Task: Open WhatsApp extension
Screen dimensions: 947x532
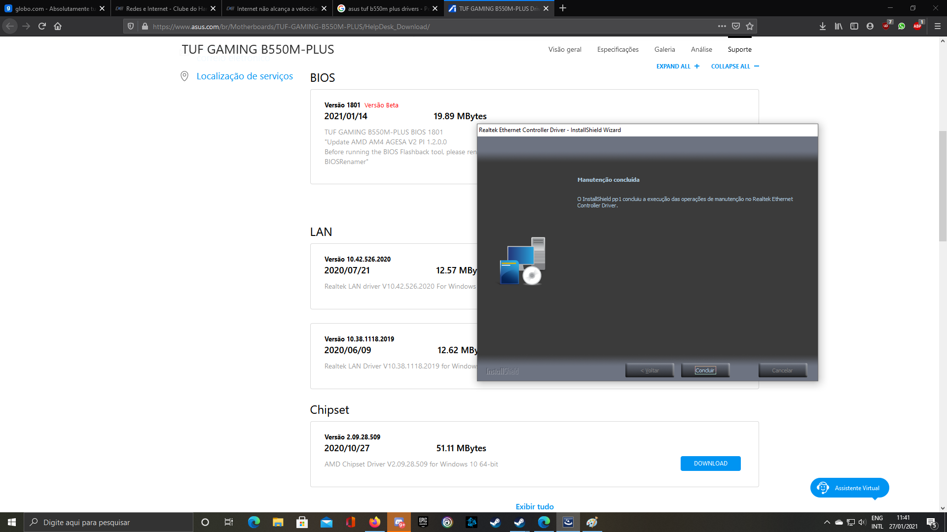Action: (x=902, y=26)
